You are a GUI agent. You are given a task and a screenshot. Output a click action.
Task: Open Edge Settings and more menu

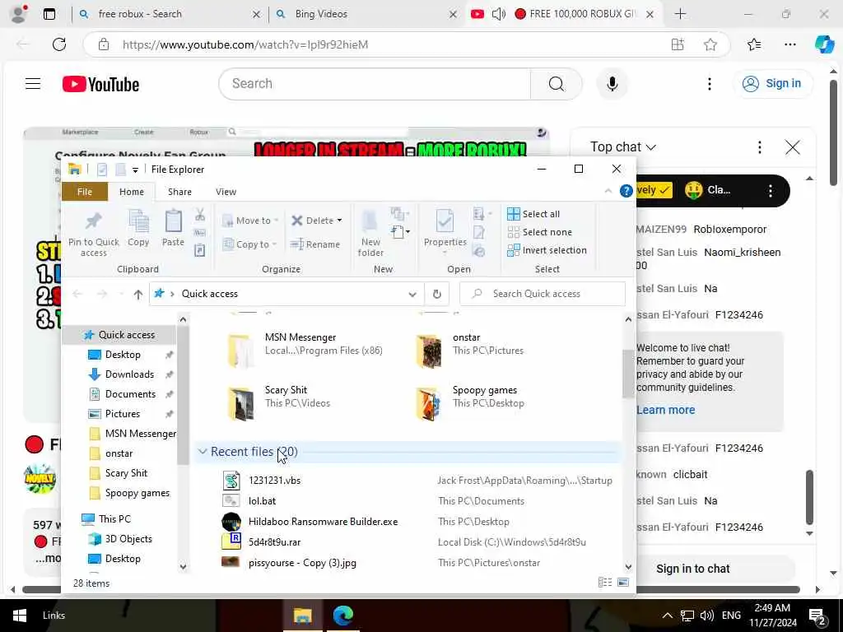[789, 44]
